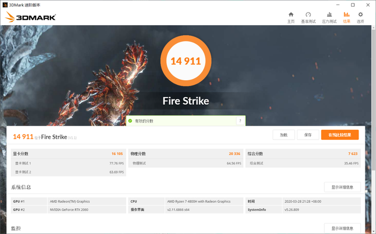Click the 加载 load button

coord(283,135)
